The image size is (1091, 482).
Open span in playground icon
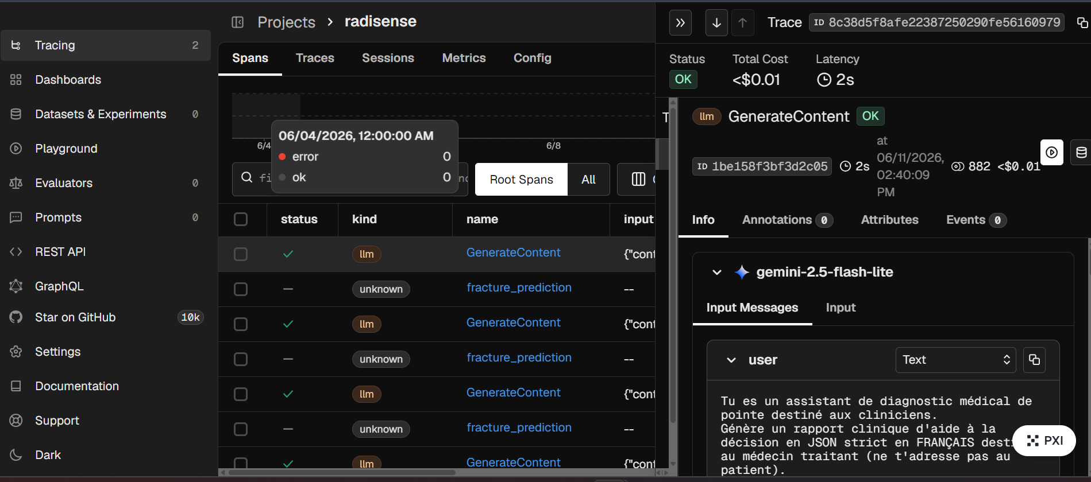tap(1051, 153)
